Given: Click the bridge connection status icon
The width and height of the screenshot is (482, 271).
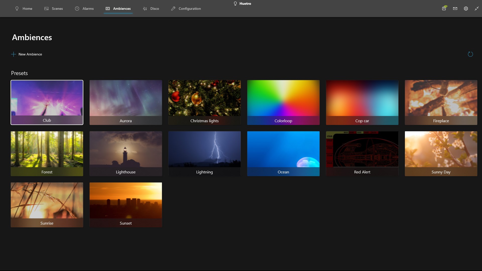Looking at the screenshot, I should 444,8.
